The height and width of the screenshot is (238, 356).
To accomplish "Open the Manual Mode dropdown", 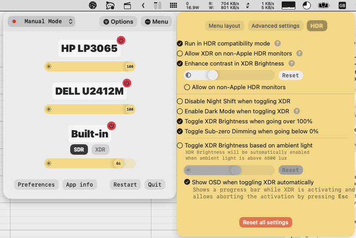I will 41,21.
